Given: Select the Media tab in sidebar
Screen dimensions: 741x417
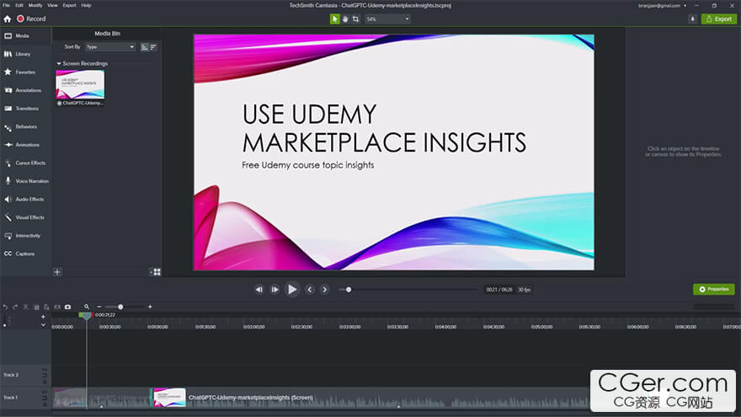Looking at the screenshot, I should point(25,36).
